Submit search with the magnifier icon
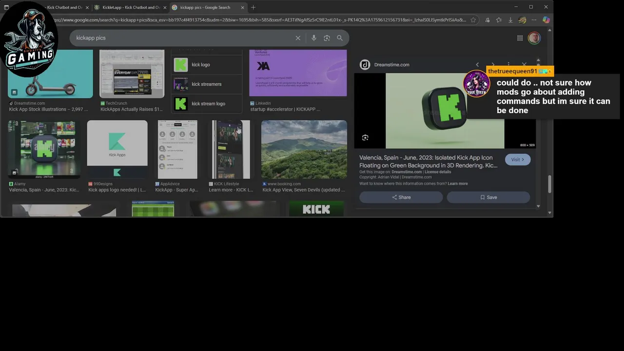This screenshot has height=351, width=624. 340,38
